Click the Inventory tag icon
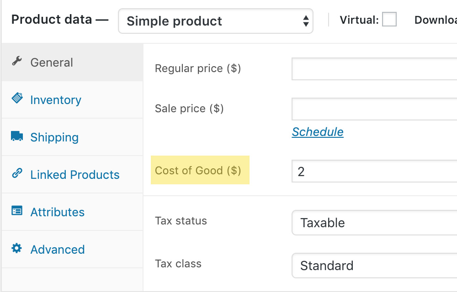457x292 pixels. pos(17,99)
